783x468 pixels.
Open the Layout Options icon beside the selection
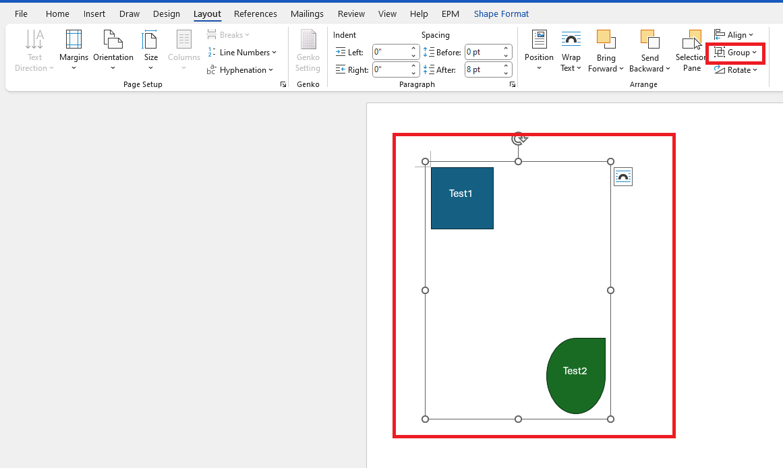click(x=622, y=177)
